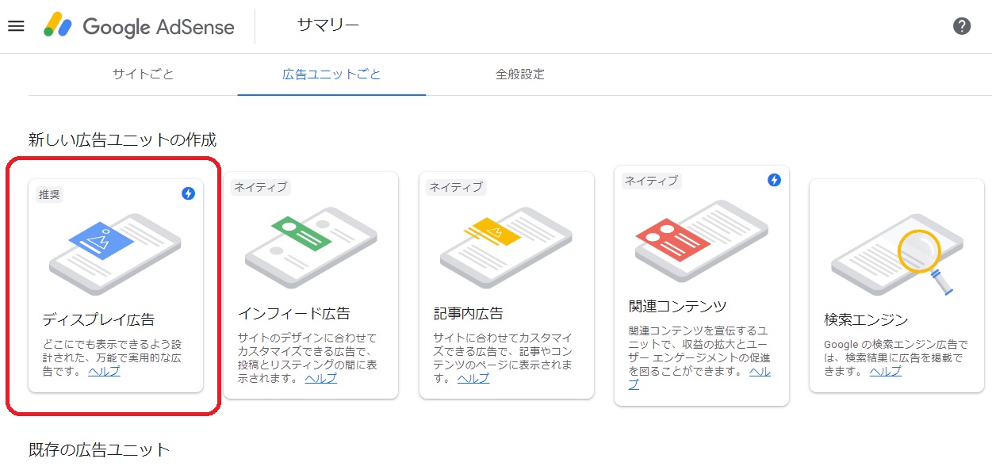The width and height of the screenshot is (992, 470).
Task: Click the lightning badge on ディスプレイ広告 card
Action: pos(188,193)
